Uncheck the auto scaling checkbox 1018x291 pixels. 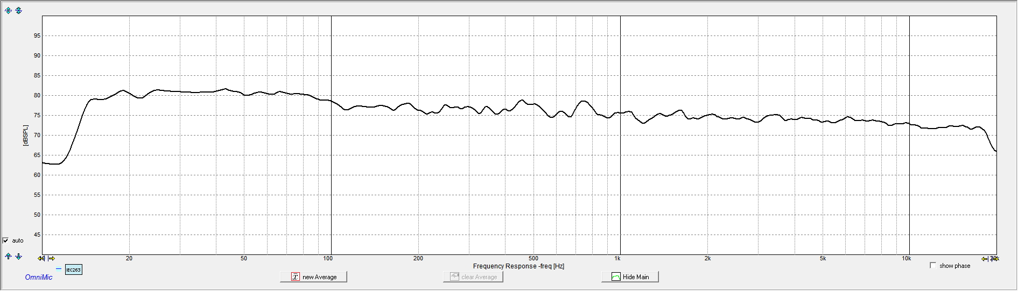click(6, 240)
